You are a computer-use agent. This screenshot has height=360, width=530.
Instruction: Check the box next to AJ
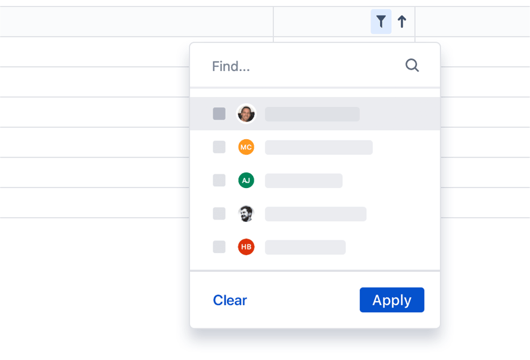219,180
